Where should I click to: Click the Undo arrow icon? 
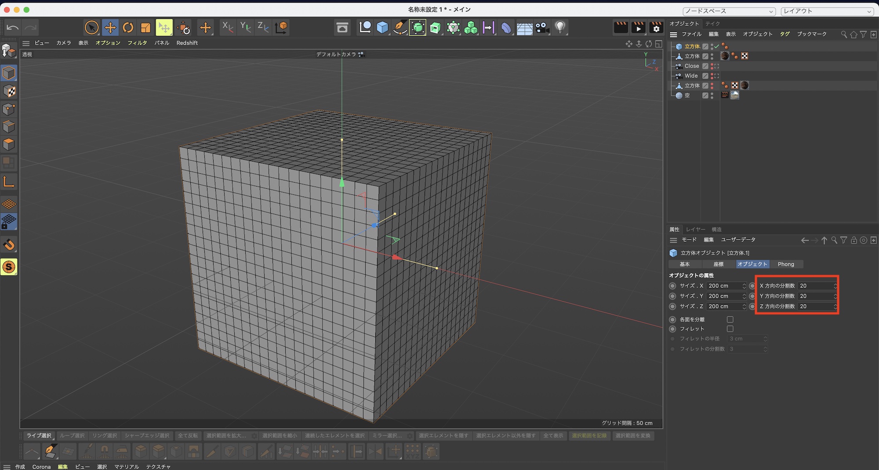[12, 28]
